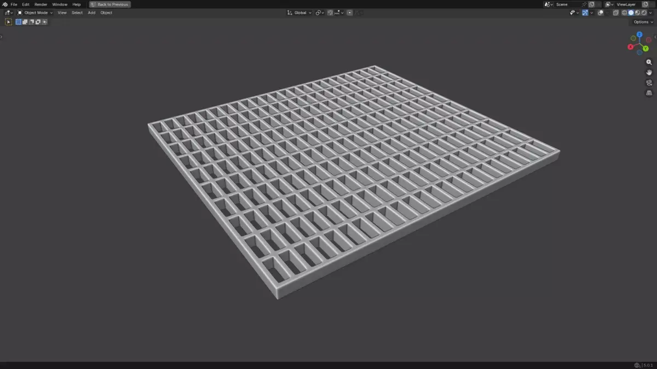Click the pan view hand icon
Image resolution: width=657 pixels, height=369 pixels.
point(649,72)
